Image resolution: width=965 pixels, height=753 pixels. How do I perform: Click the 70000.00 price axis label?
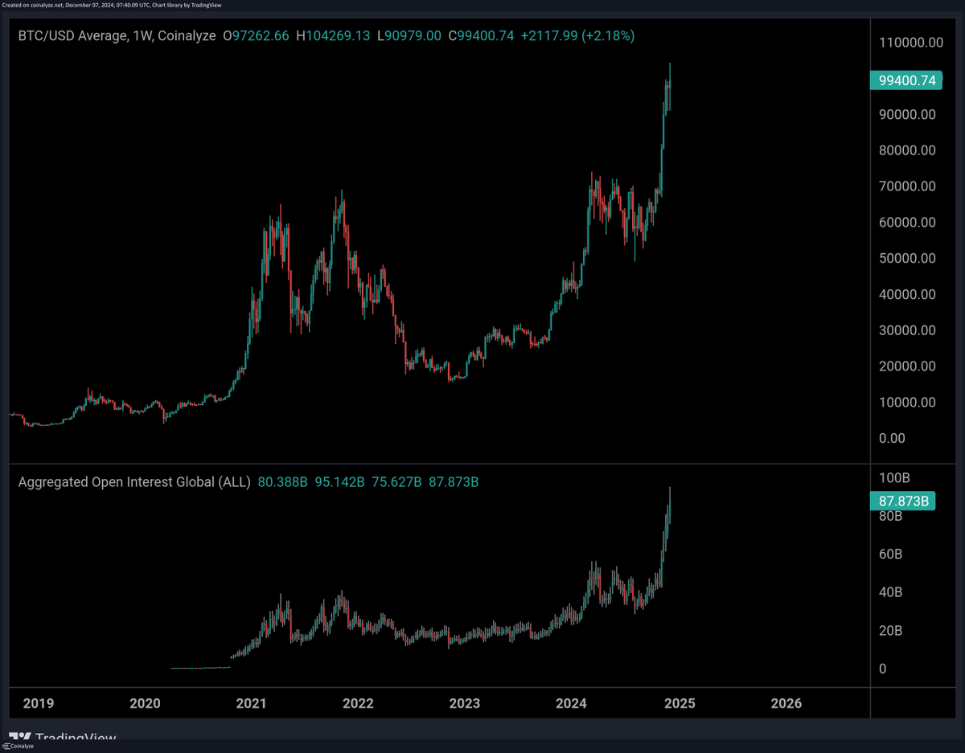908,186
